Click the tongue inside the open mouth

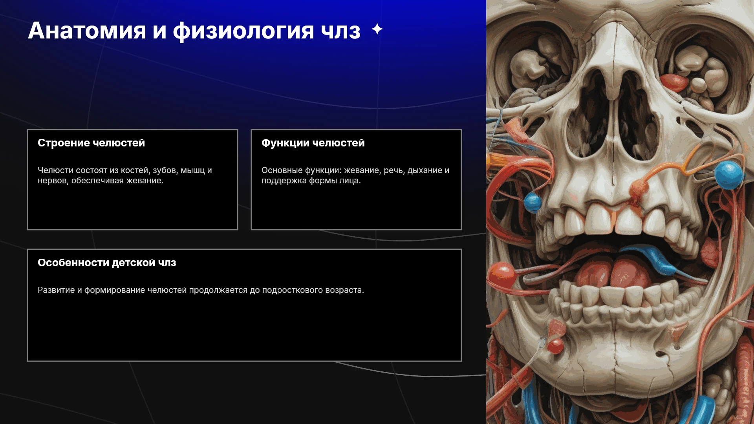pos(612,271)
